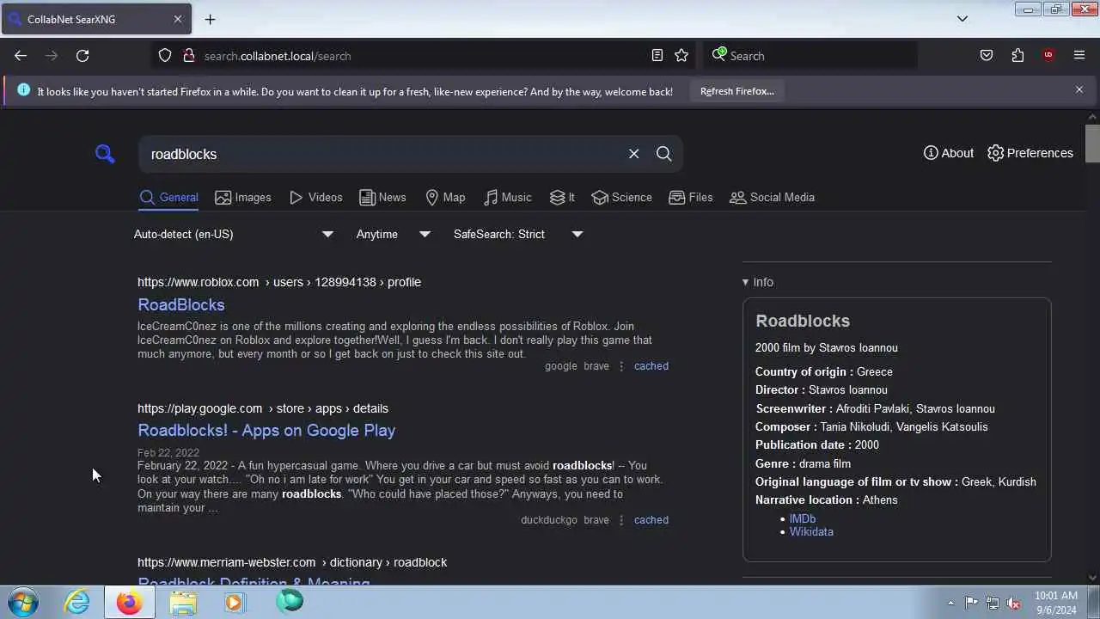This screenshot has width=1100, height=619.
Task: Click Firefox taskbar icon
Action: [x=129, y=602]
